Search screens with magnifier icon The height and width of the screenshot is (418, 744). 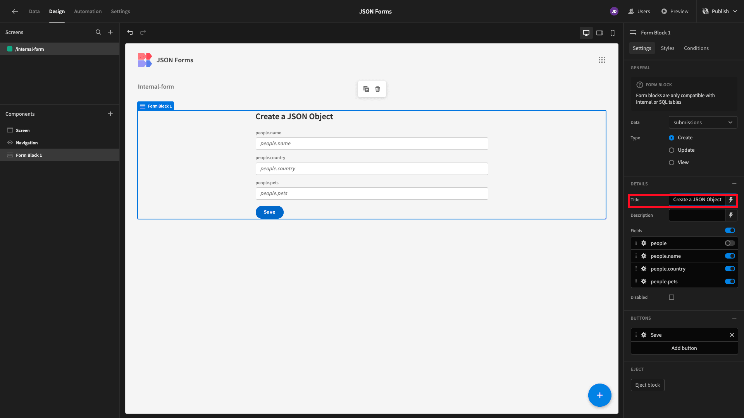(x=98, y=33)
